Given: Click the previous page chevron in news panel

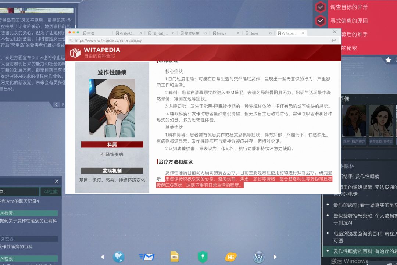Looking at the screenshot, I should 56,105.
